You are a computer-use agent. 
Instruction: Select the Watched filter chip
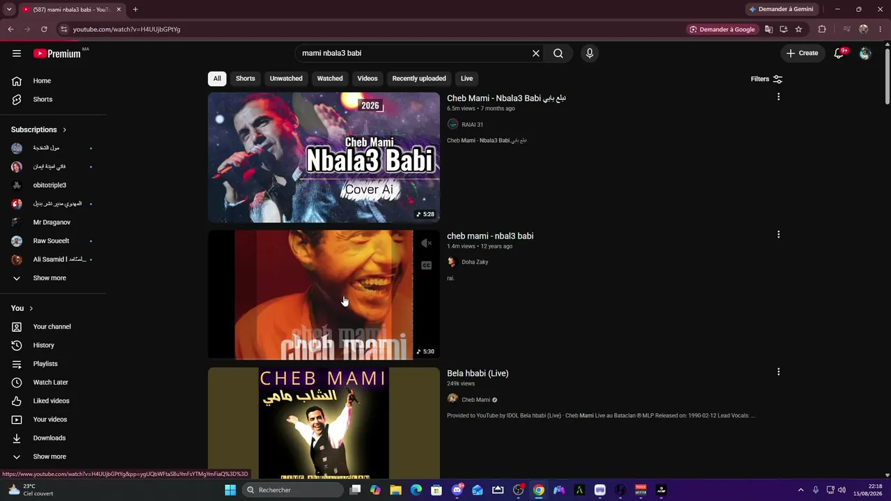tap(330, 79)
